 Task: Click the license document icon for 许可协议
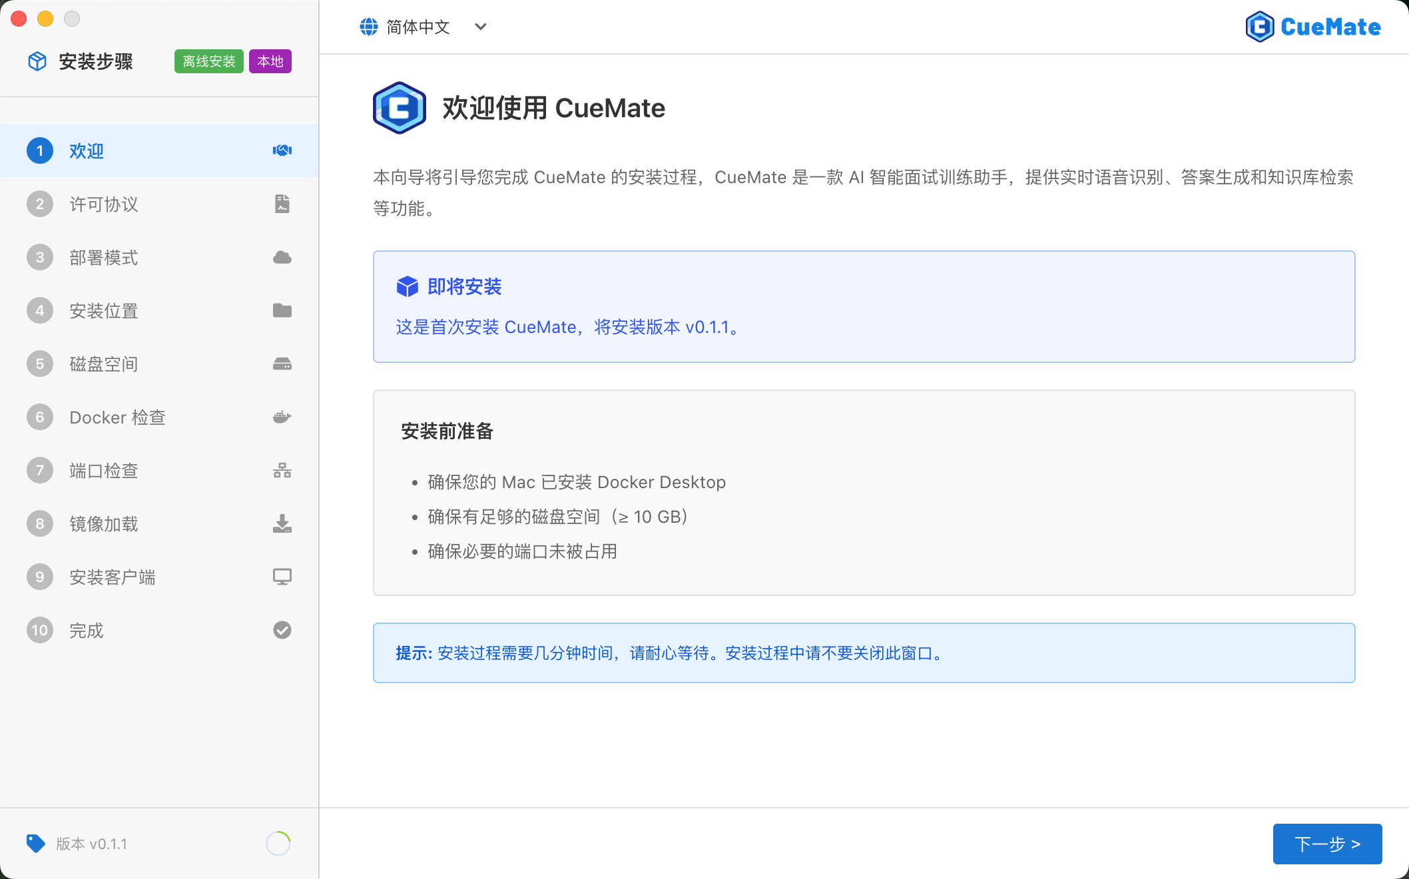282,204
